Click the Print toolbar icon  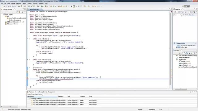(x=15, y=6)
